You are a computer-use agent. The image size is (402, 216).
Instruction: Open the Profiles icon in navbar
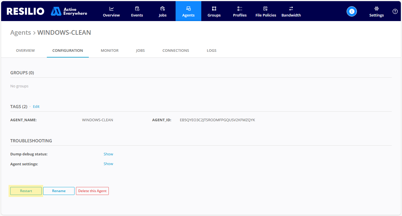pyautogui.click(x=240, y=9)
